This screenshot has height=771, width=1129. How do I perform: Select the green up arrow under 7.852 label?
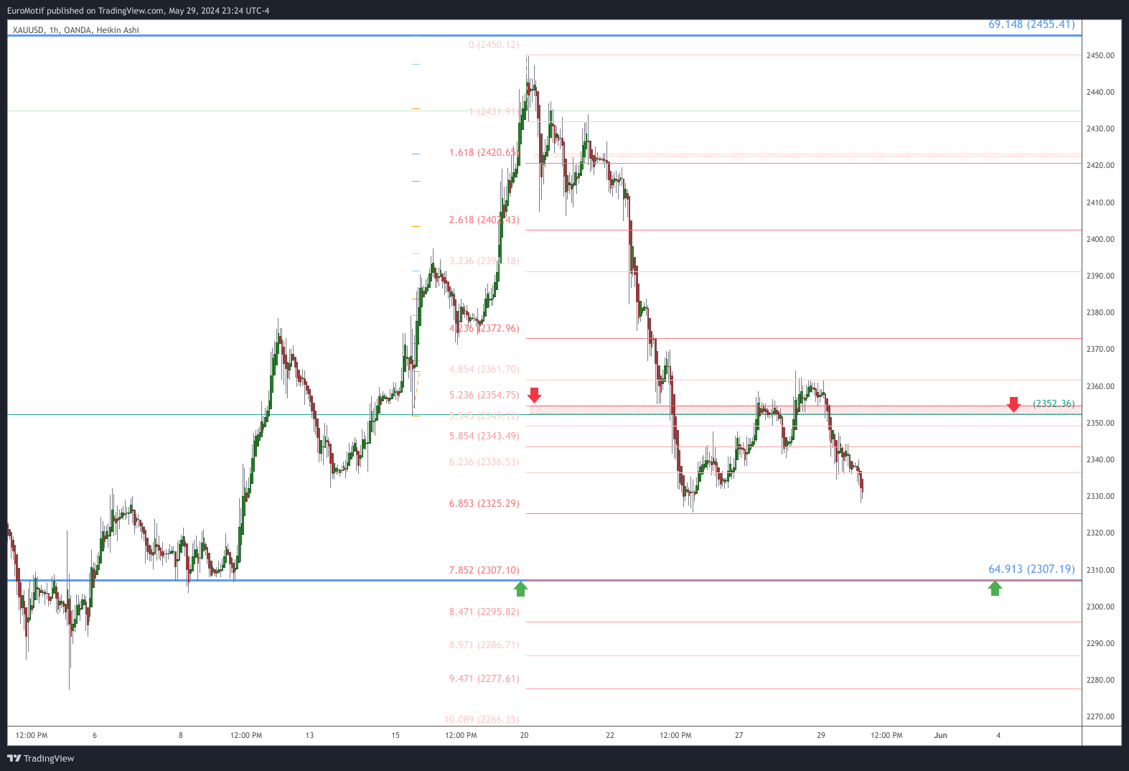tap(521, 589)
